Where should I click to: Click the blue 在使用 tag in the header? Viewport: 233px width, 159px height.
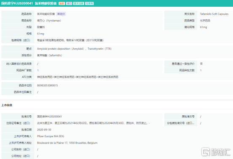click(89, 3)
